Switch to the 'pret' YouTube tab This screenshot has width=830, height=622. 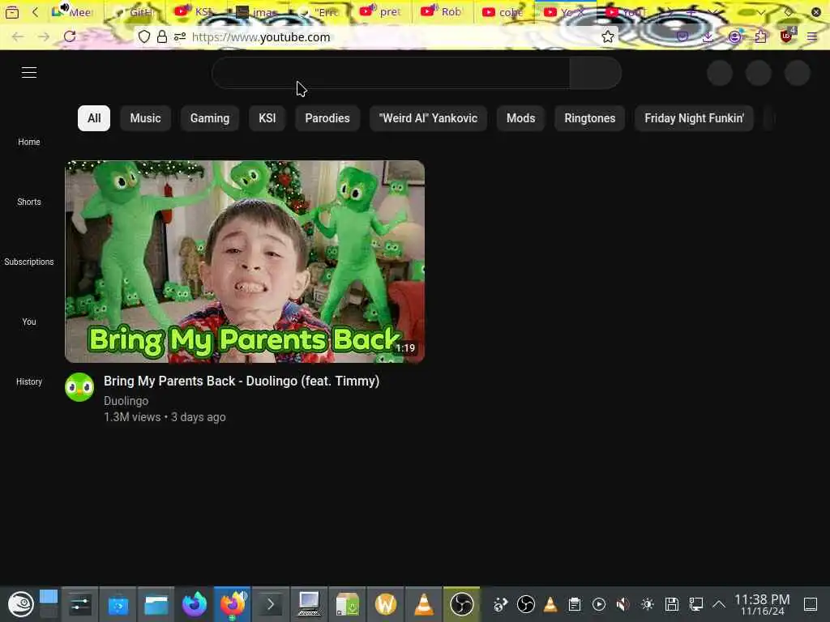tap(381, 11)
